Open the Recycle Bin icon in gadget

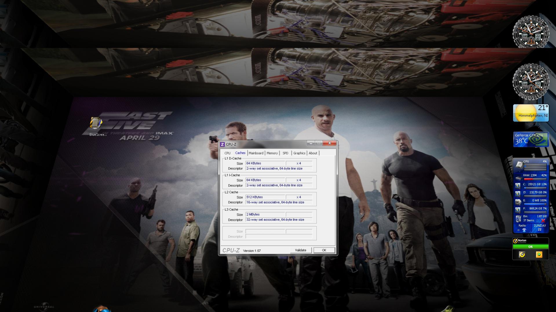point(519,219)
